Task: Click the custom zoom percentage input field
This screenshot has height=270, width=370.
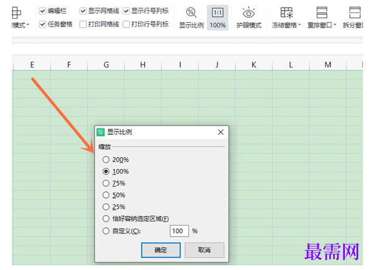Action: tap(179, 231)
